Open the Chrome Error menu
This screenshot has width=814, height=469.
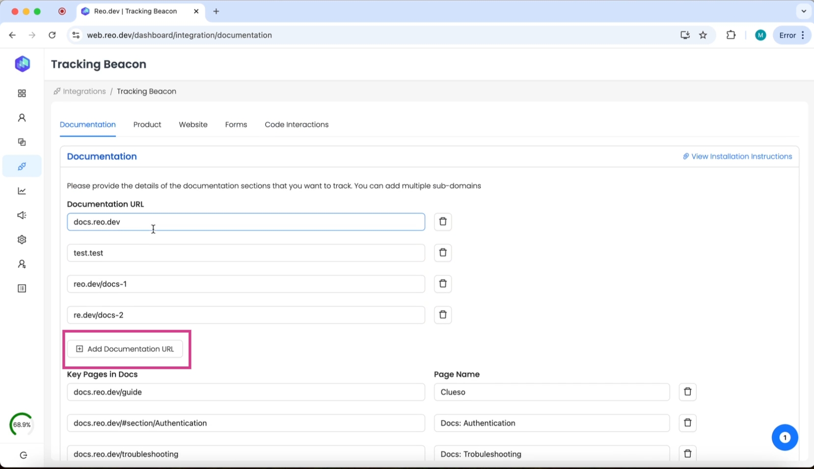coord(791,35)
